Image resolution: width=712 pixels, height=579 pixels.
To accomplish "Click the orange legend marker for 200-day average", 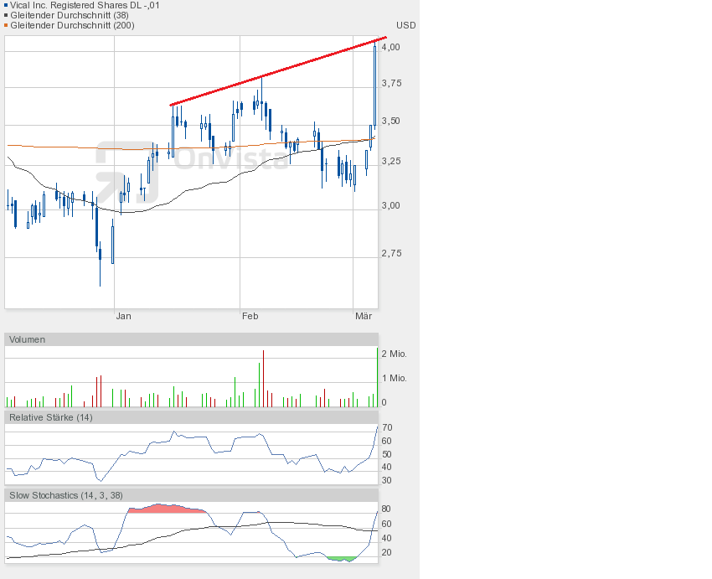I will (6, 25).
